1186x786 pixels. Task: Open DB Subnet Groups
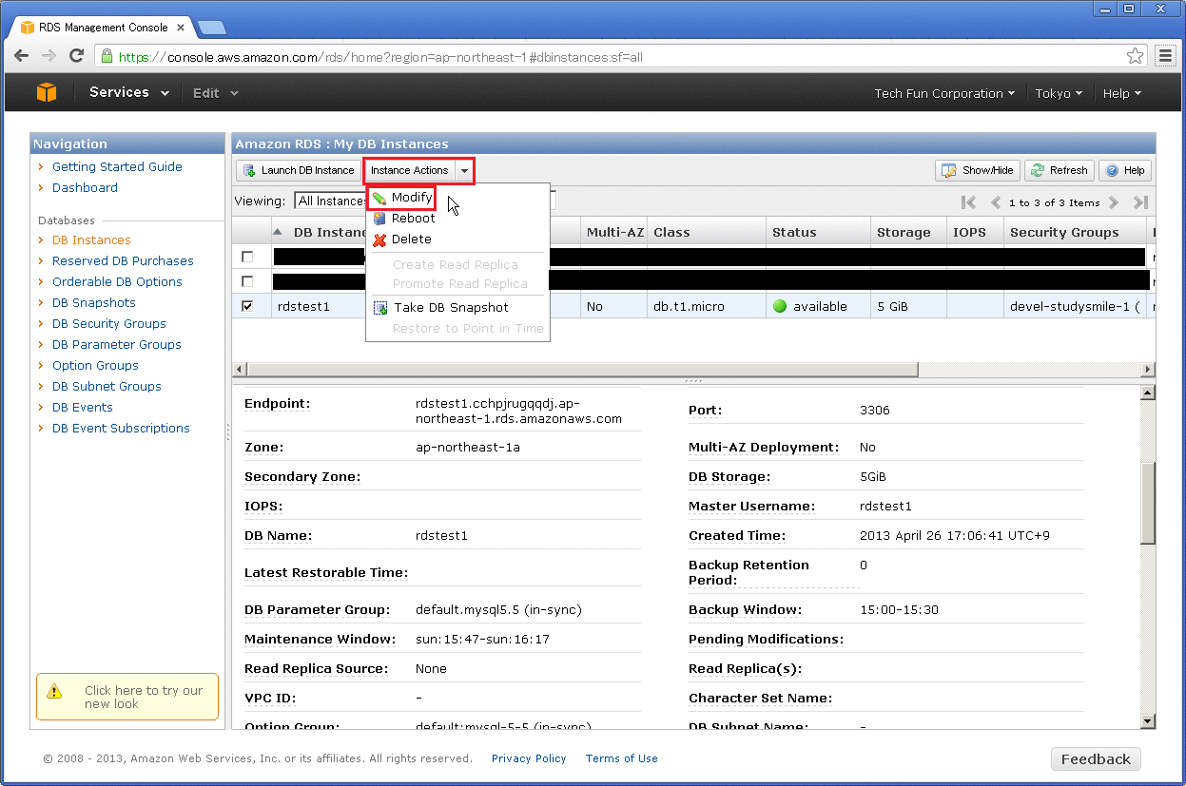[107, 387]
